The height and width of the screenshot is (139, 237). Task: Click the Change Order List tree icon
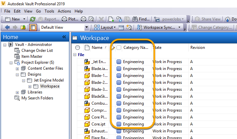17,51
